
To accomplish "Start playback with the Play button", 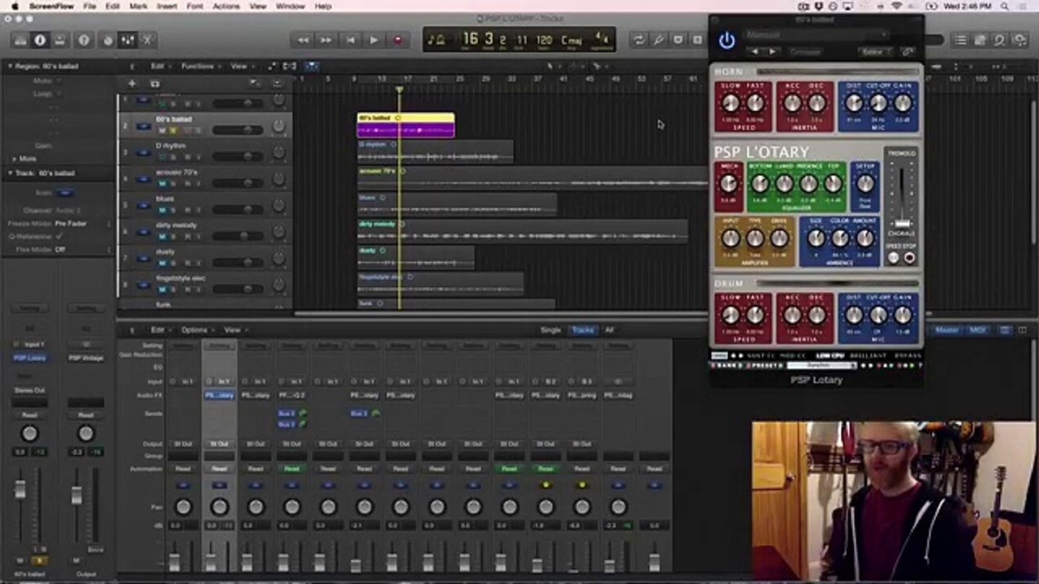I will [373, 40].
